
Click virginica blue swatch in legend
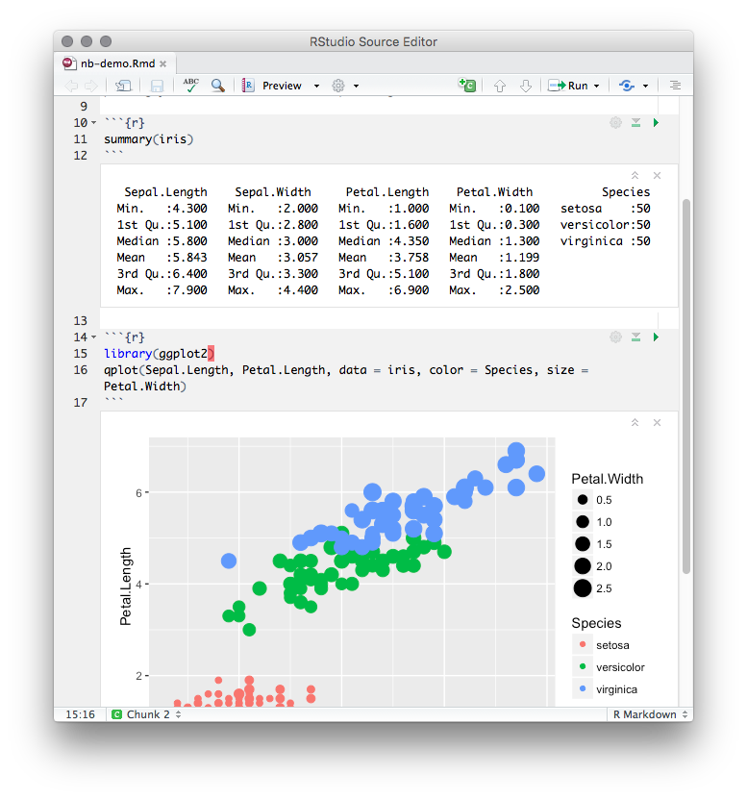(583, 689)
